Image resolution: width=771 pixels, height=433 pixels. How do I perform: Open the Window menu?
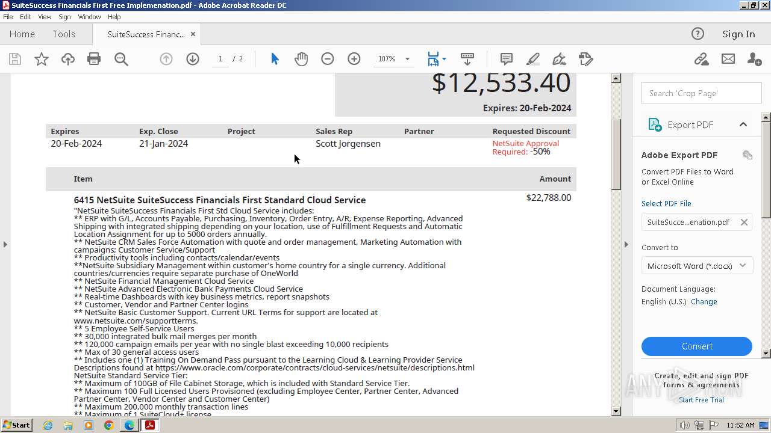pos(89,17)
